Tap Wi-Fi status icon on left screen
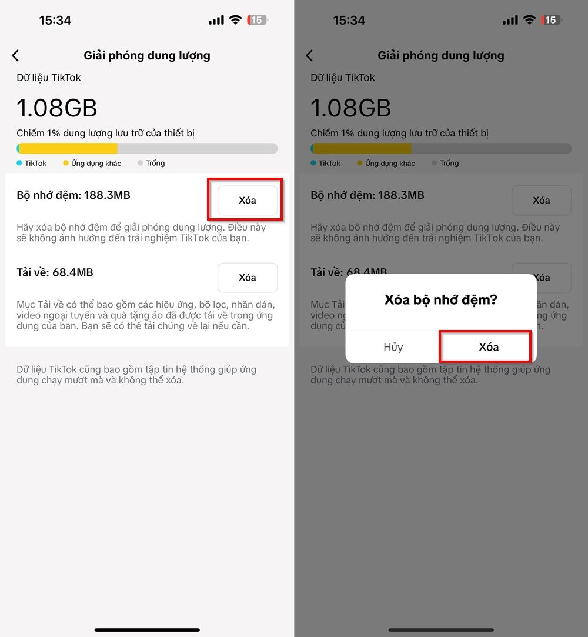The image size is (588, 637). click(235, 20)
